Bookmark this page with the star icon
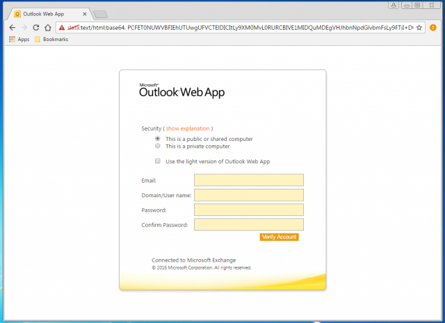This screenshot has height=323, width=445. click(419, 28)
